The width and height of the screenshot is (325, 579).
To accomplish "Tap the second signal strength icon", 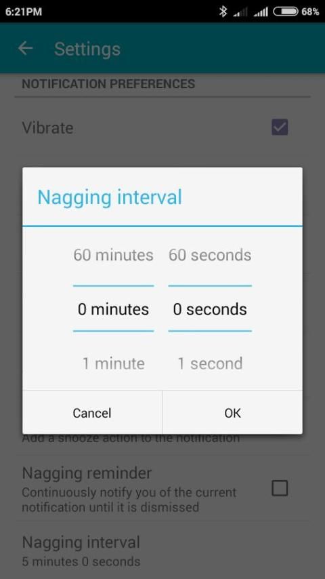I will (261, 12).
